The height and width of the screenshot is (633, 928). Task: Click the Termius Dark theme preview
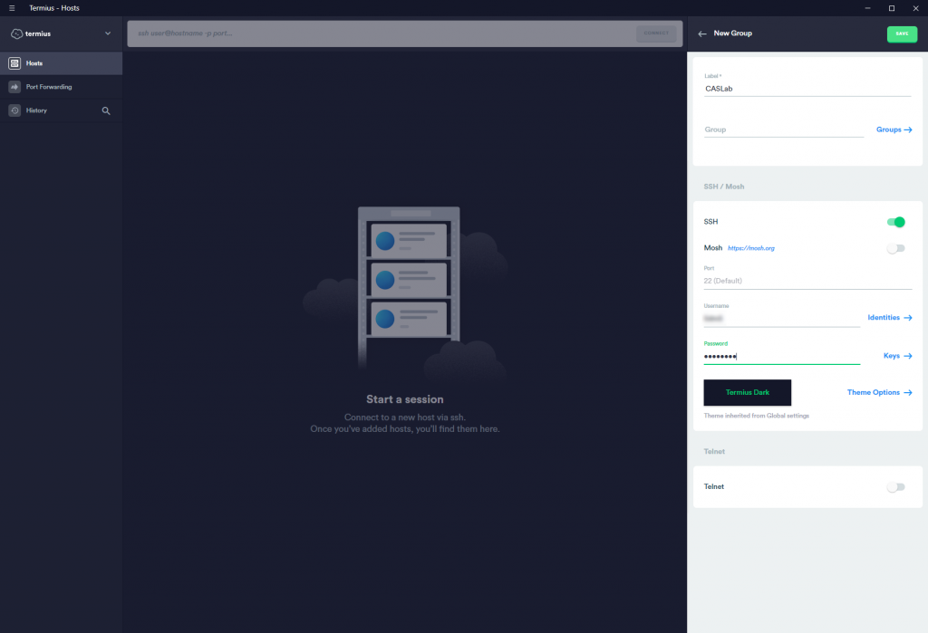click(x=748, y=393)
